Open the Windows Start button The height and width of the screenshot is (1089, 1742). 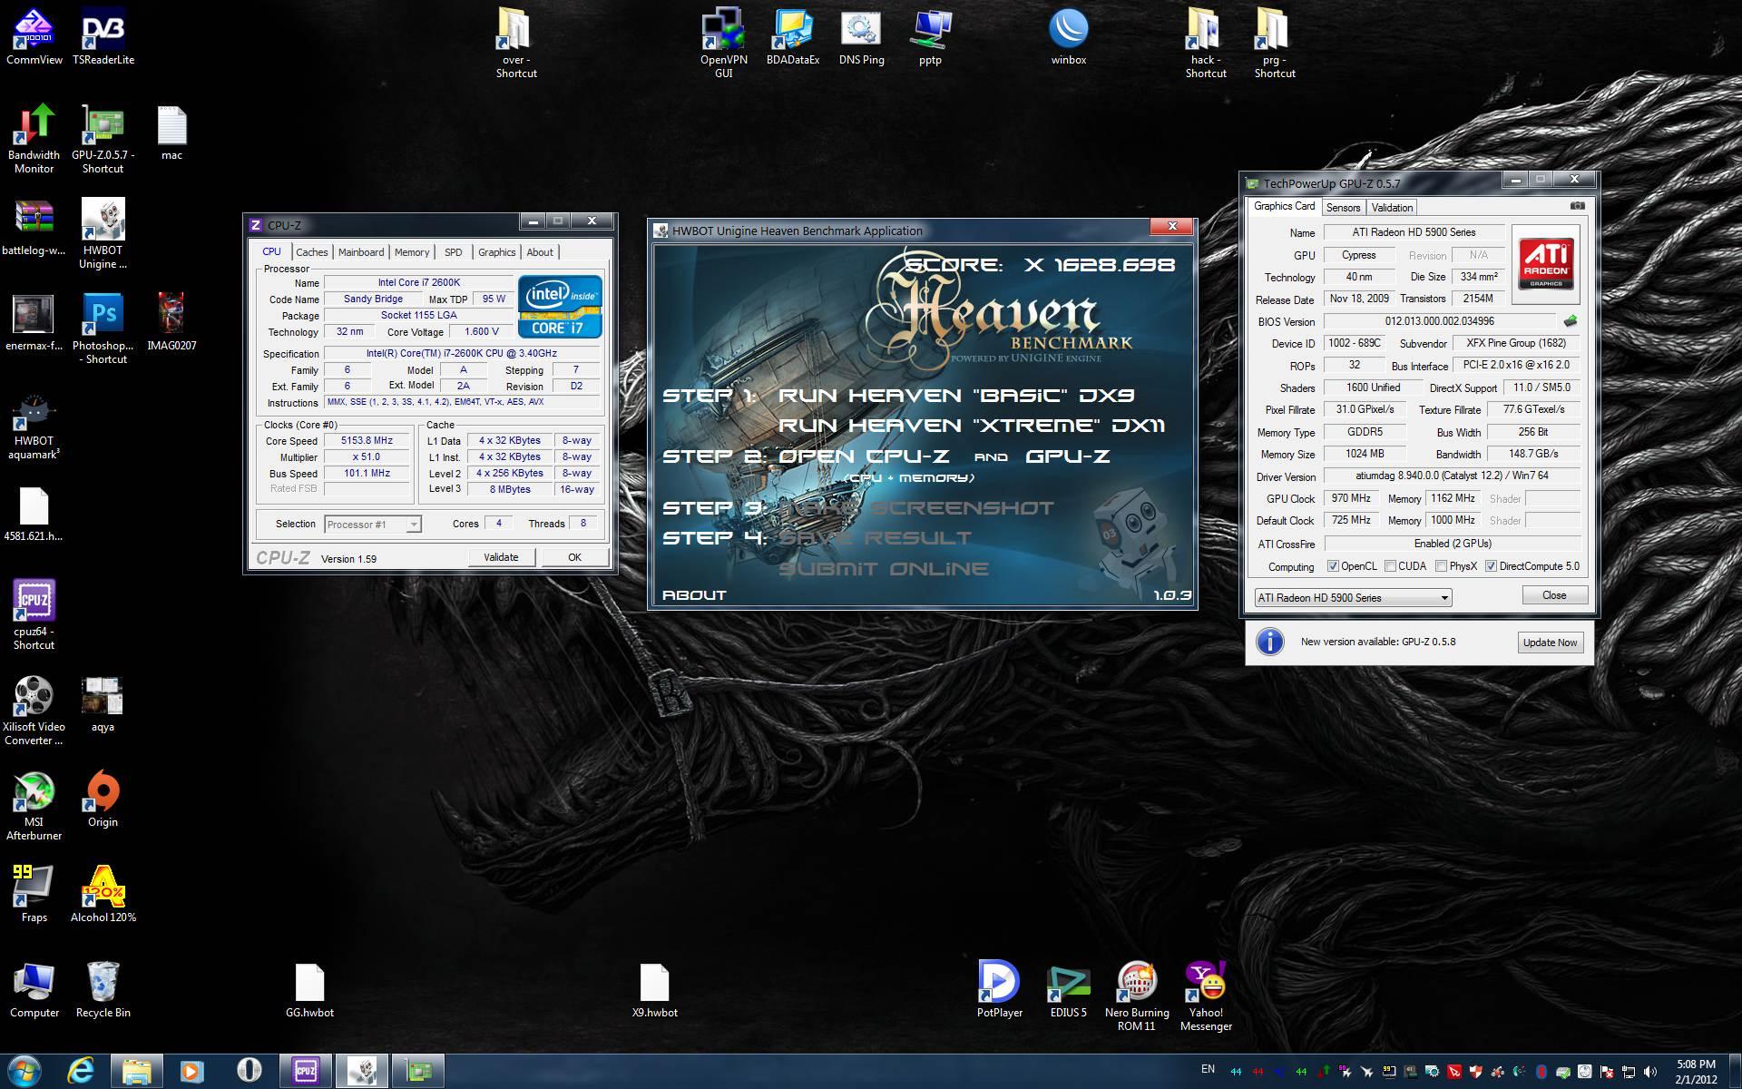(x=24, y=1071)
